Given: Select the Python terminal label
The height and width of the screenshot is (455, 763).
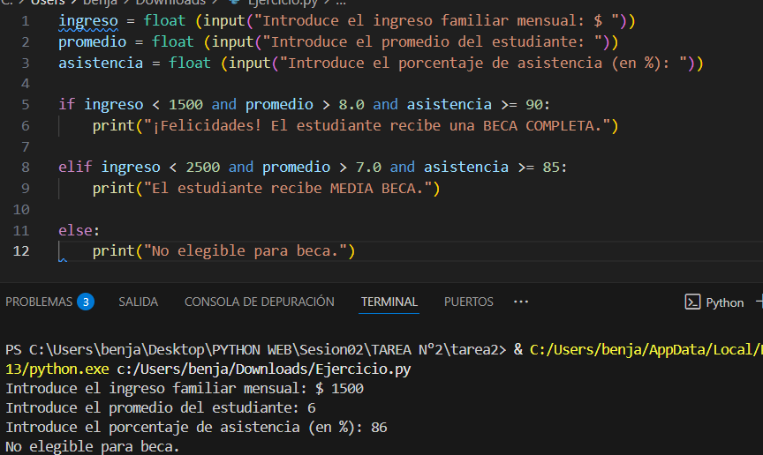Looking at the screenshot, I should [724, 302].
